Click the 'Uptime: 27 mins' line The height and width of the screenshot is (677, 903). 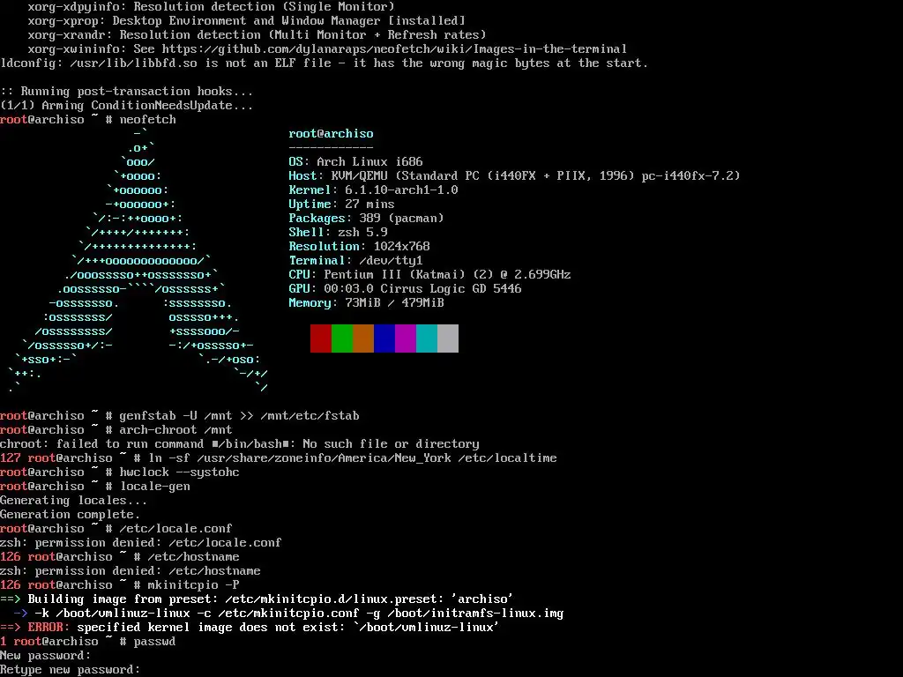[x=341, y=204]
